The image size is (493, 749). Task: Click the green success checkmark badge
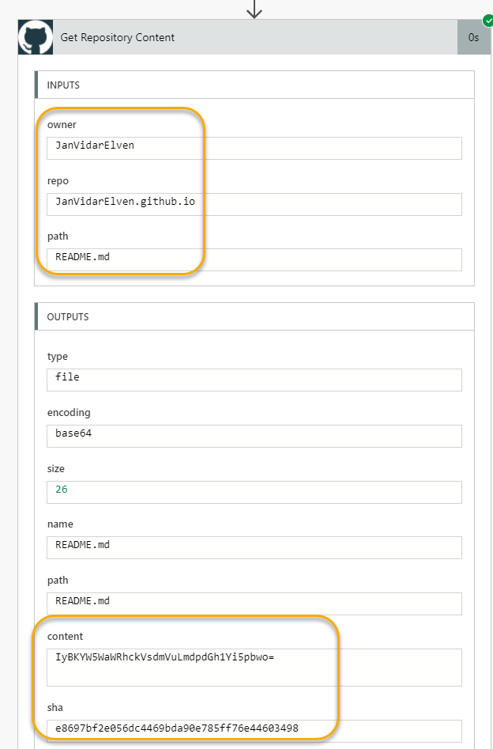click(487, 21)
